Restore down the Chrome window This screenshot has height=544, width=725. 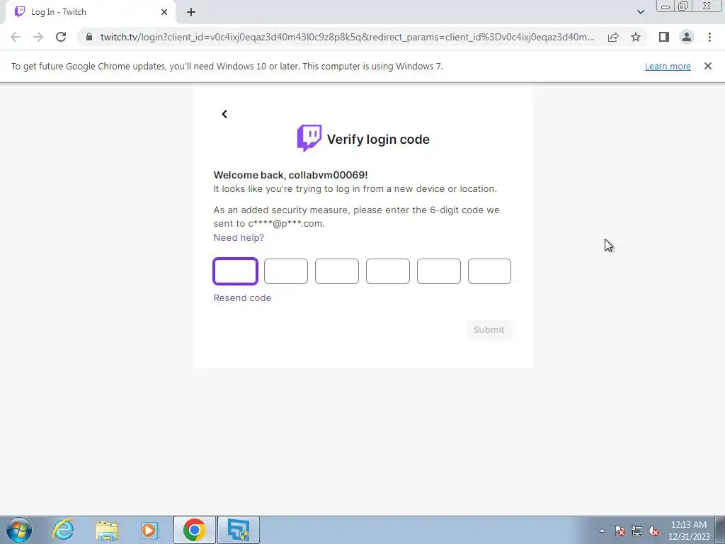(x=683, y=6)
